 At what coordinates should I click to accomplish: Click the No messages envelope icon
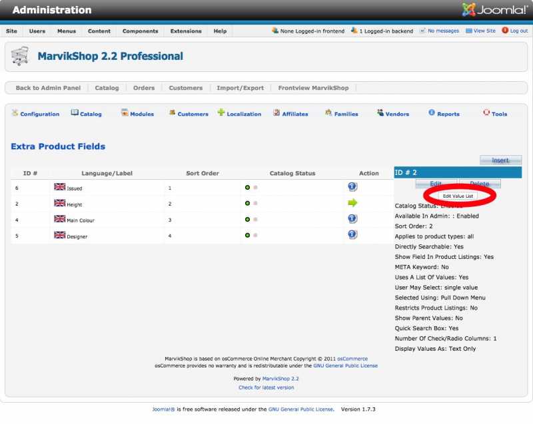point(422,31)
